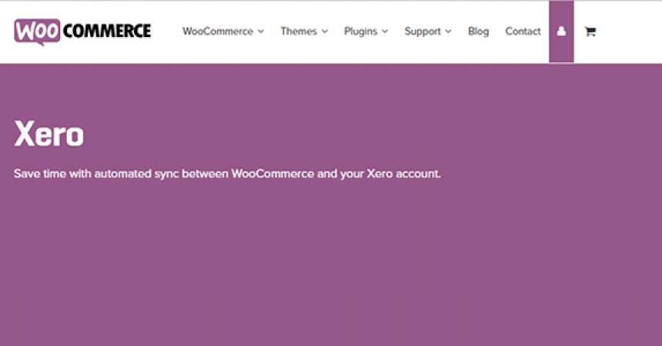Go to the Contact page
Viewport: 662px width, 346px height.
pos(523,32)
